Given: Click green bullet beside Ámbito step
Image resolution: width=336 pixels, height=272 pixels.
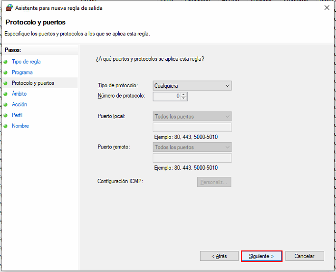Looking at the screenshot, I should 5,94.
